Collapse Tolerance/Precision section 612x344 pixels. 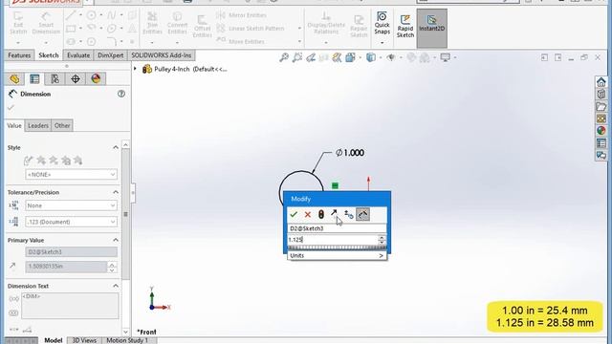pos(116,192)
